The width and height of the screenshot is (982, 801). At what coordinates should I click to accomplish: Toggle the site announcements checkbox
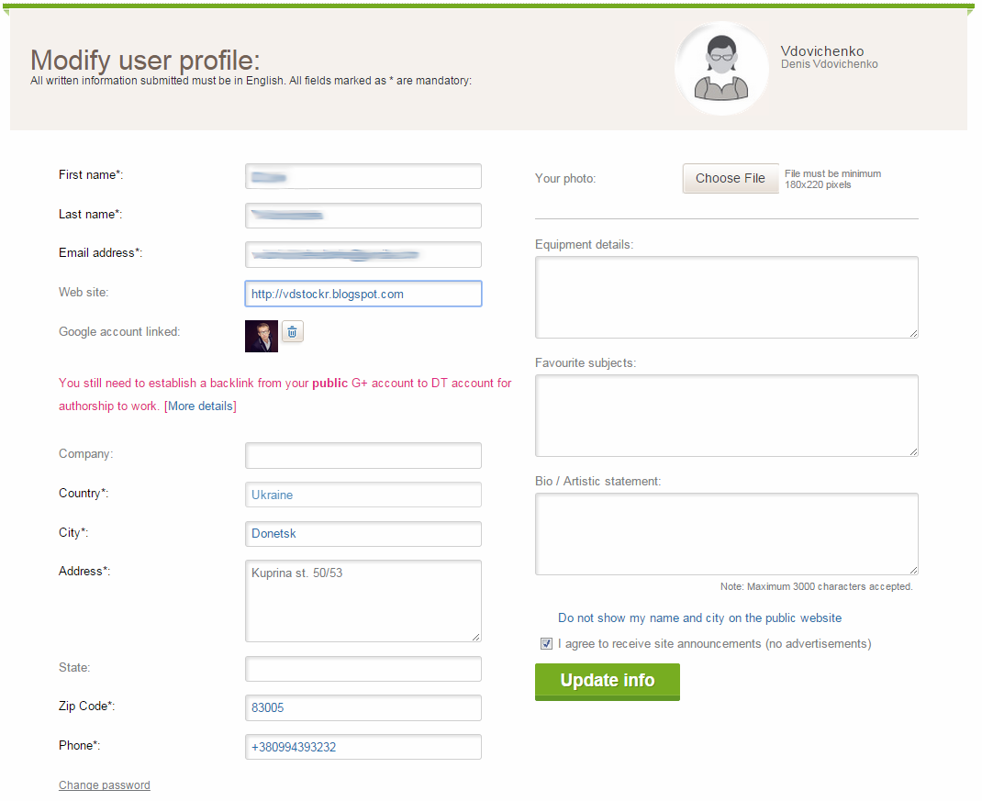[x=547, y=644]
